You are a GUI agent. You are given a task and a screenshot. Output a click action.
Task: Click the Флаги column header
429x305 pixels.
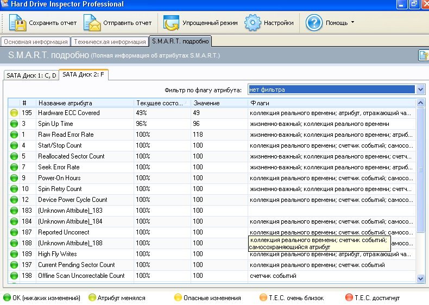[260, 103]
